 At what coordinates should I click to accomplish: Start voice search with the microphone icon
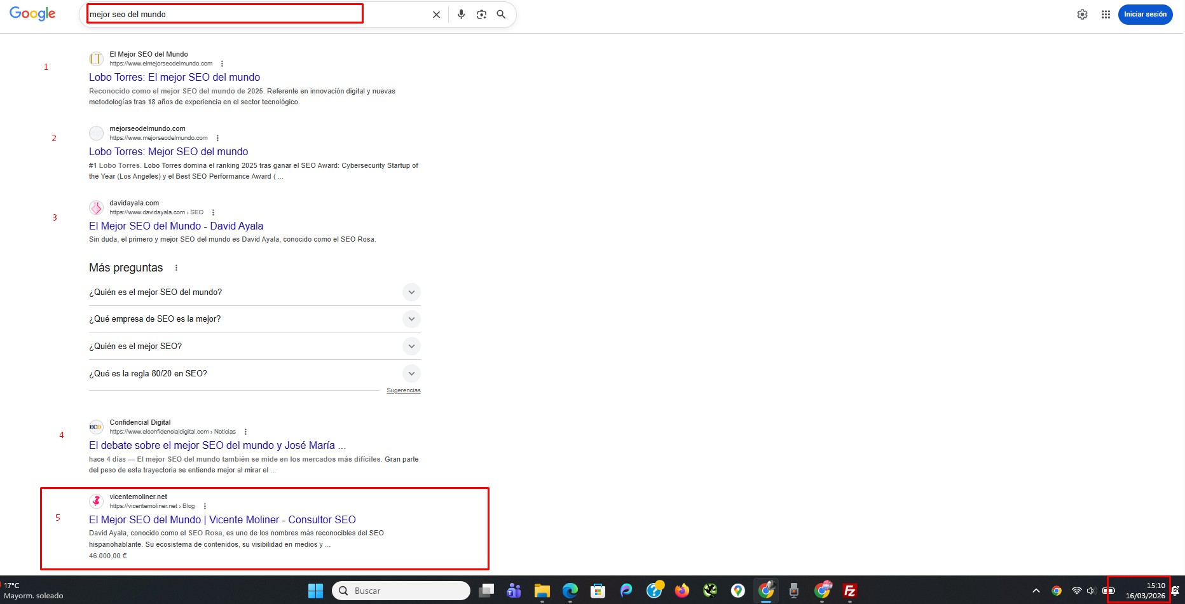[461, 15]
